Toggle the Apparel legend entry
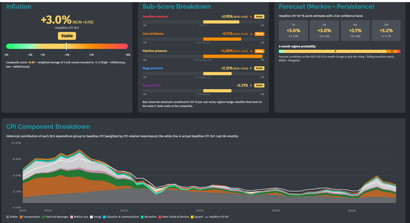 [197, 217]
